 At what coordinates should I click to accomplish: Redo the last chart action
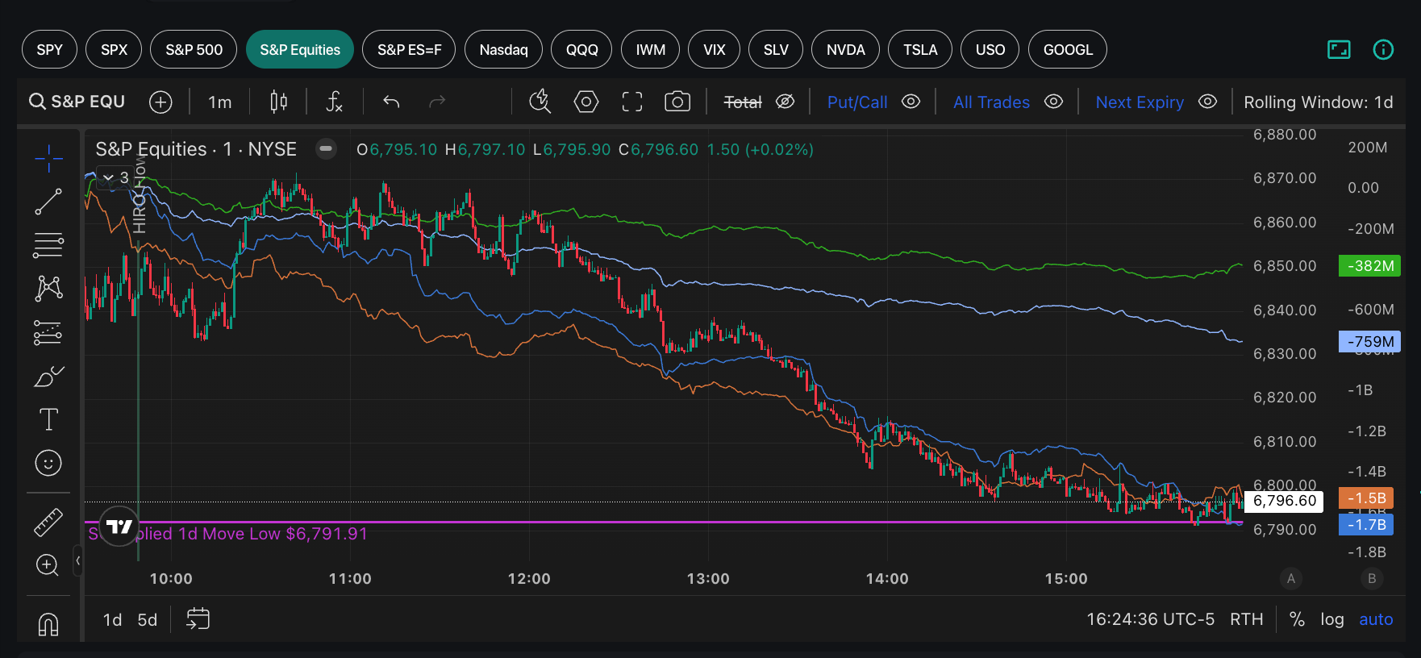coord(437,102)
